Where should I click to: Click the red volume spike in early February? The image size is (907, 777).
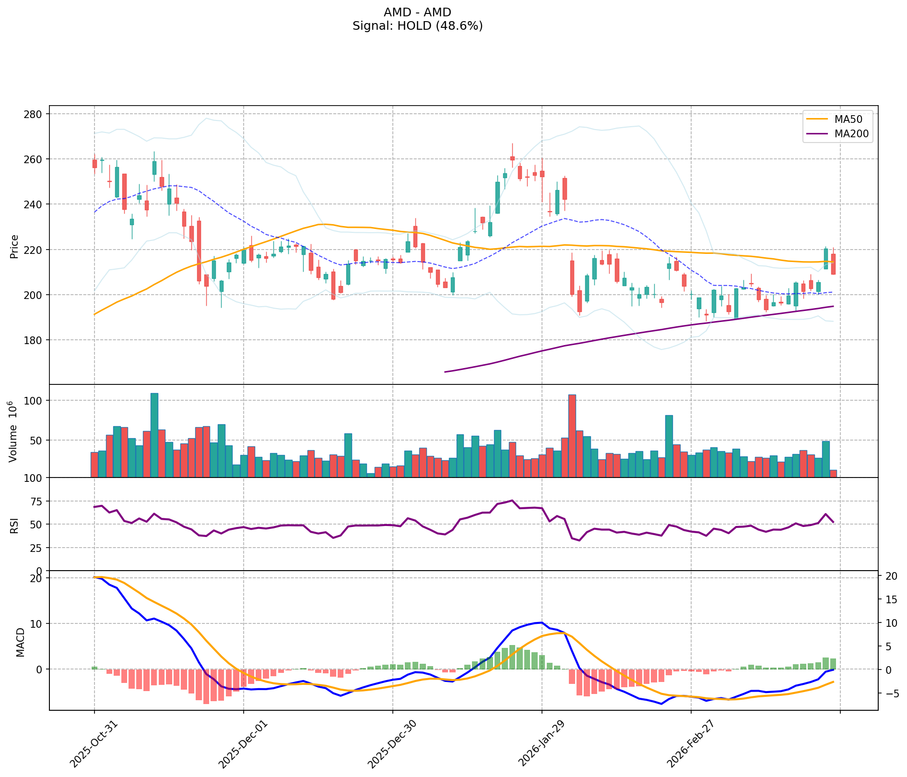(572, 435)
